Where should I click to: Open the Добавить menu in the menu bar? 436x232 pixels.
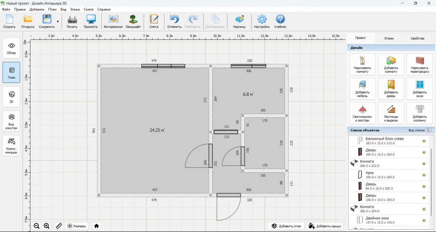tap(37, 9)
